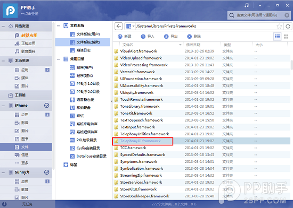The height and width of the screenshot is (208, 293).
Task: Select 正版应用 in the sidebar
Action: click(26, 44)
